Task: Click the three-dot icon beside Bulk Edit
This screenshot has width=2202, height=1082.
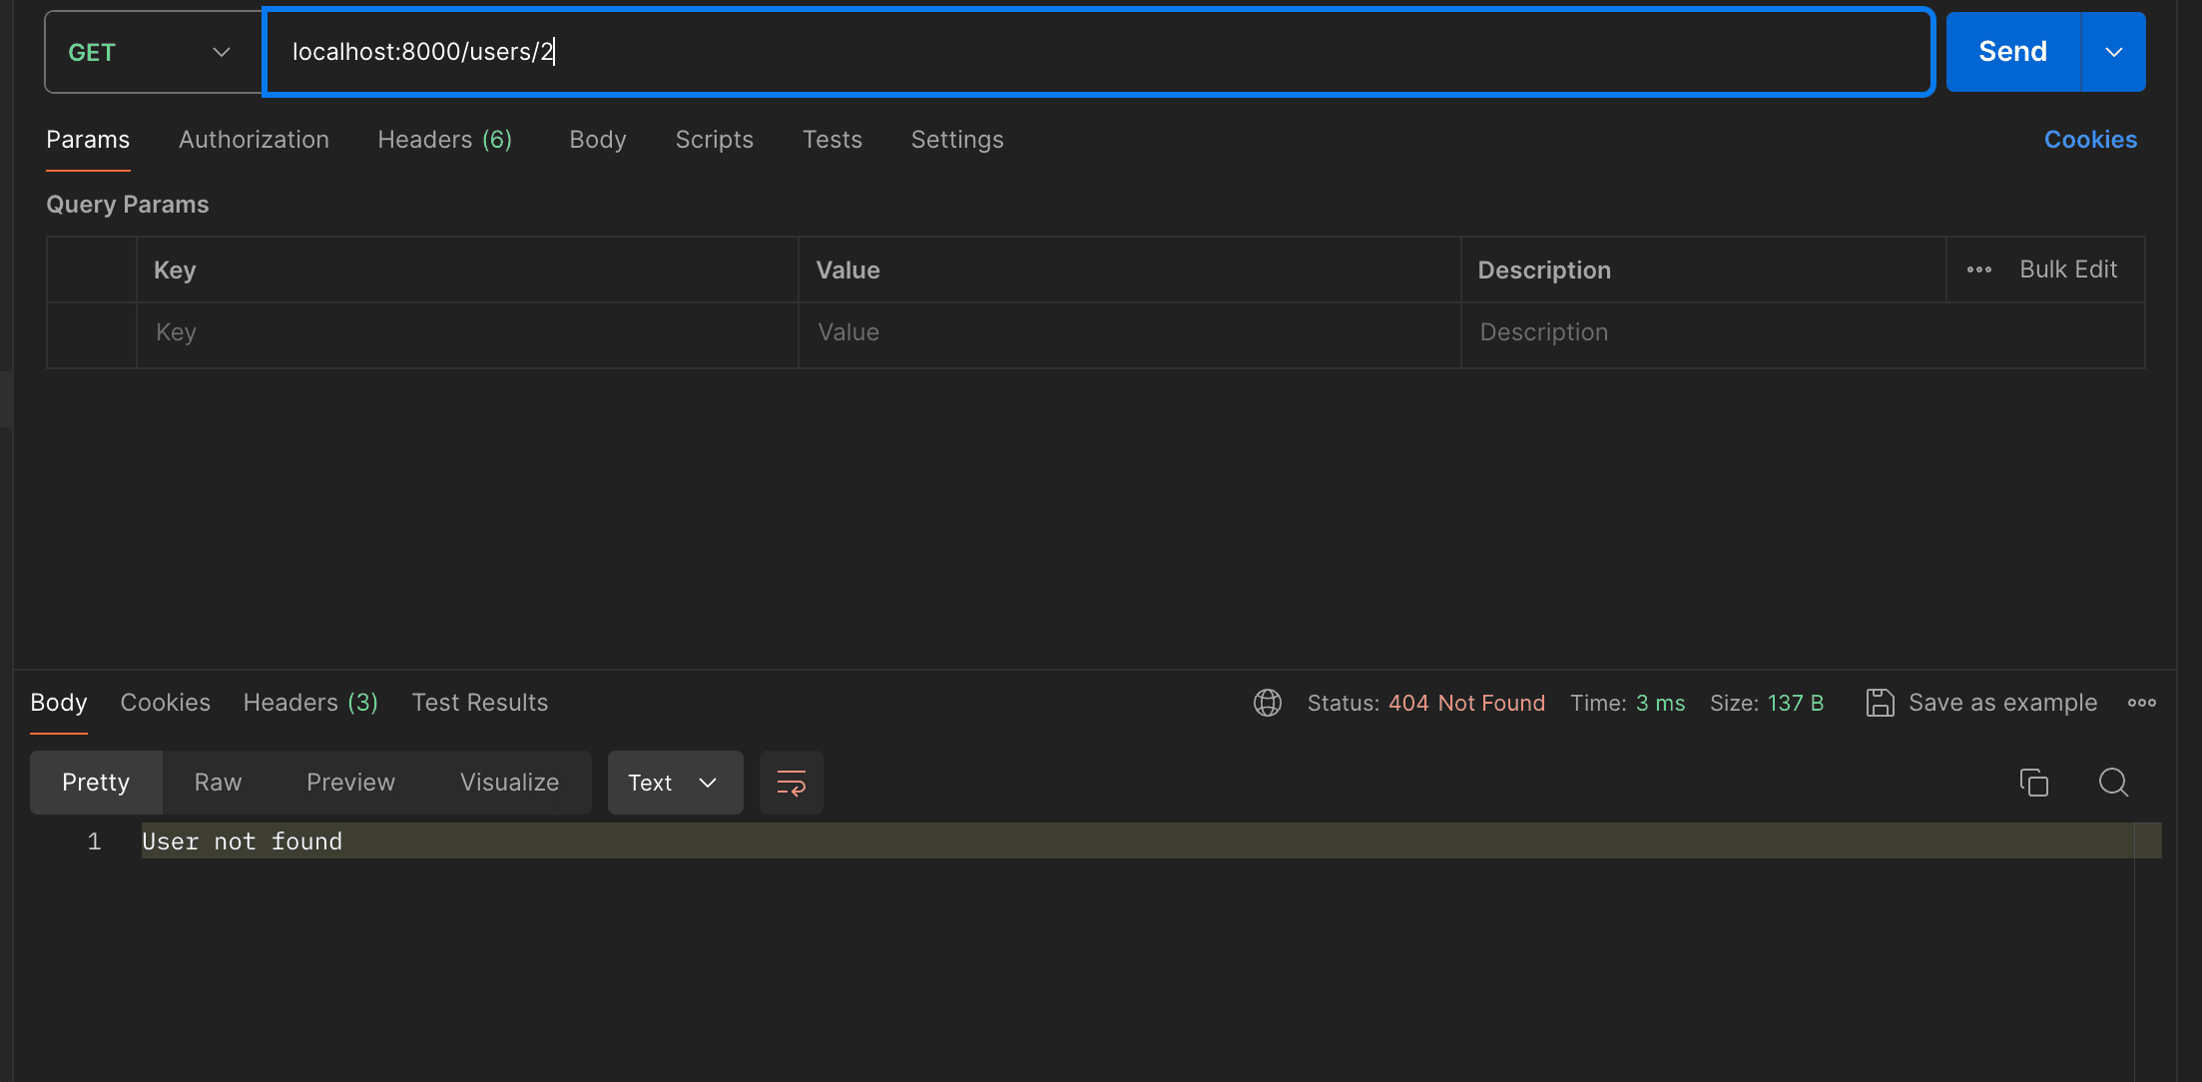Action: point(1979,270)
